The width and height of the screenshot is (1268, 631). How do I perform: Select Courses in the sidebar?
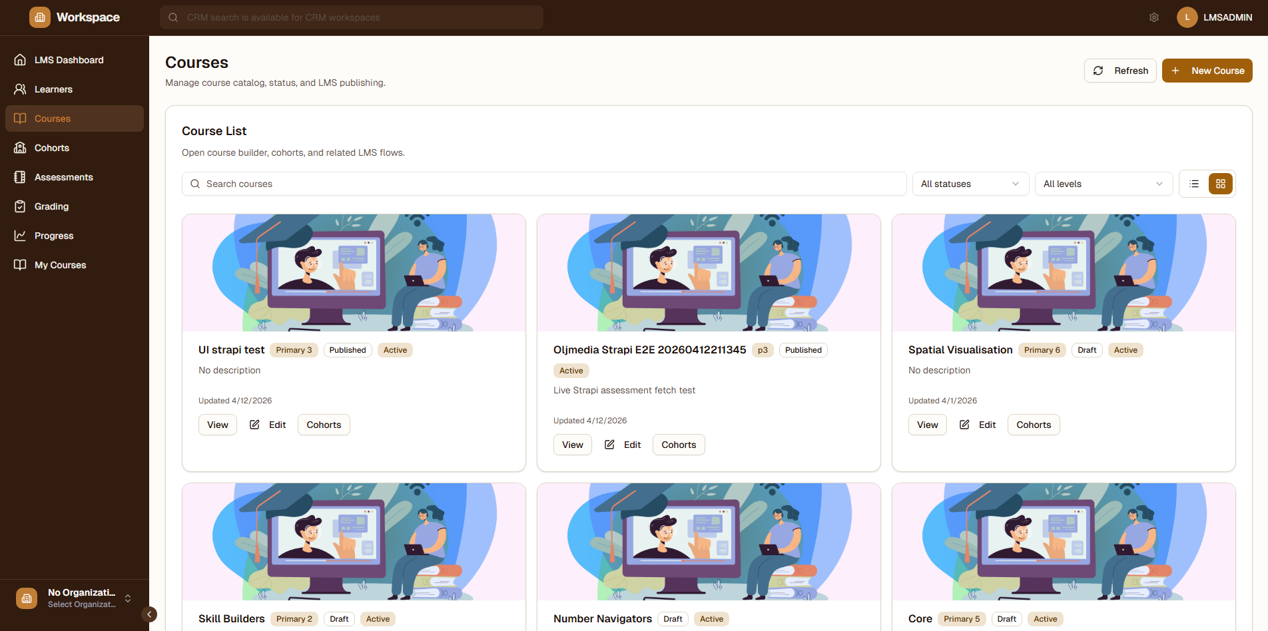tap(75, 118)
